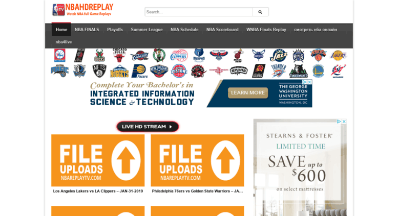This screenshot has height=216, width=398.
Task: Select the Miami Heat logo
Action: coord(239,56)
